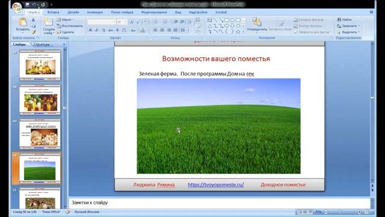Open the Дизайн ribbon tab
The image size is (385, 217).
click(x=73, y=12)
